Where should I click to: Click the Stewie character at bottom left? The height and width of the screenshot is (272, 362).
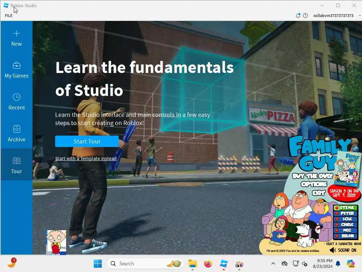pos(56,242)
